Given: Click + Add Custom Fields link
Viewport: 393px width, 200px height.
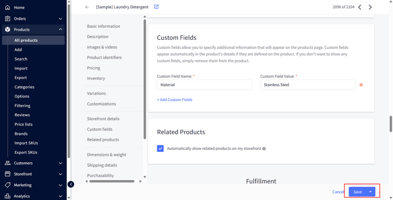Looking at the screenshot, I should [175, 100].
